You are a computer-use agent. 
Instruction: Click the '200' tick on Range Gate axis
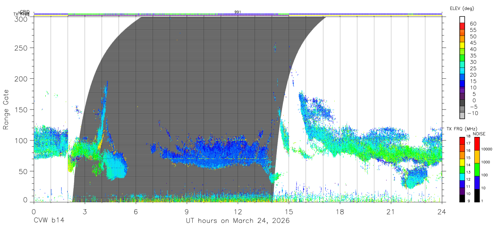pos(21,78)
